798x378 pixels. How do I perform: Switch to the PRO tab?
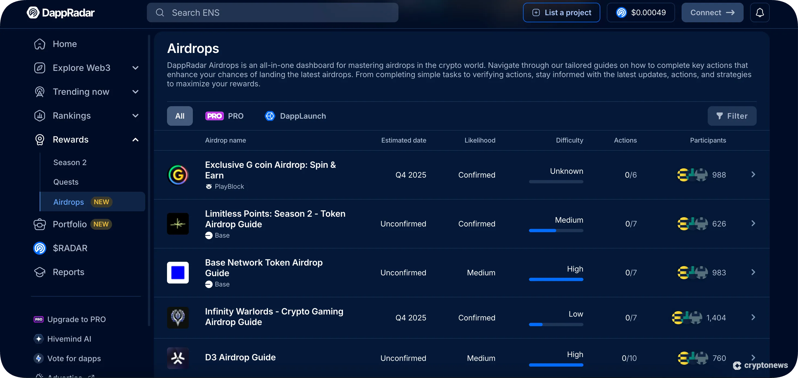click(225, 116)
